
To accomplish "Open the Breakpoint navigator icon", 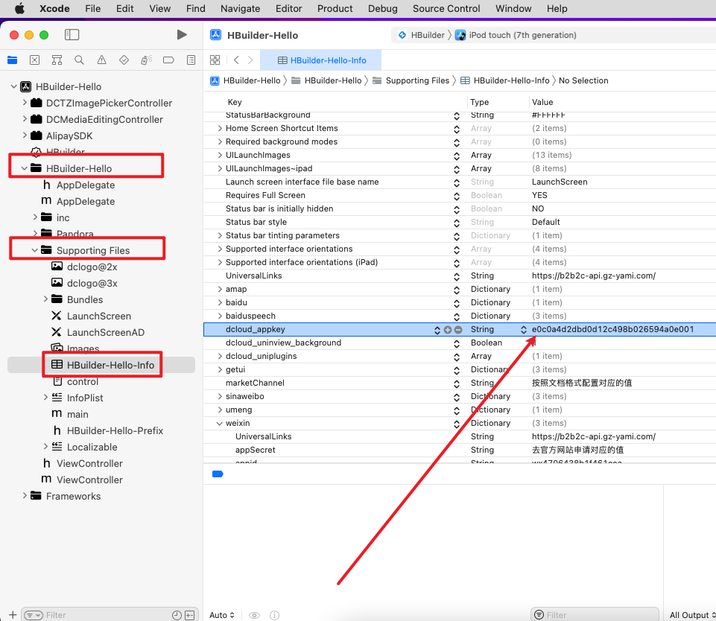I will tap(168, 60).
